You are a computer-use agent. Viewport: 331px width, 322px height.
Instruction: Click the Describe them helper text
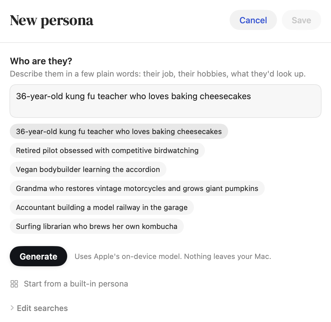coord(158,74)
